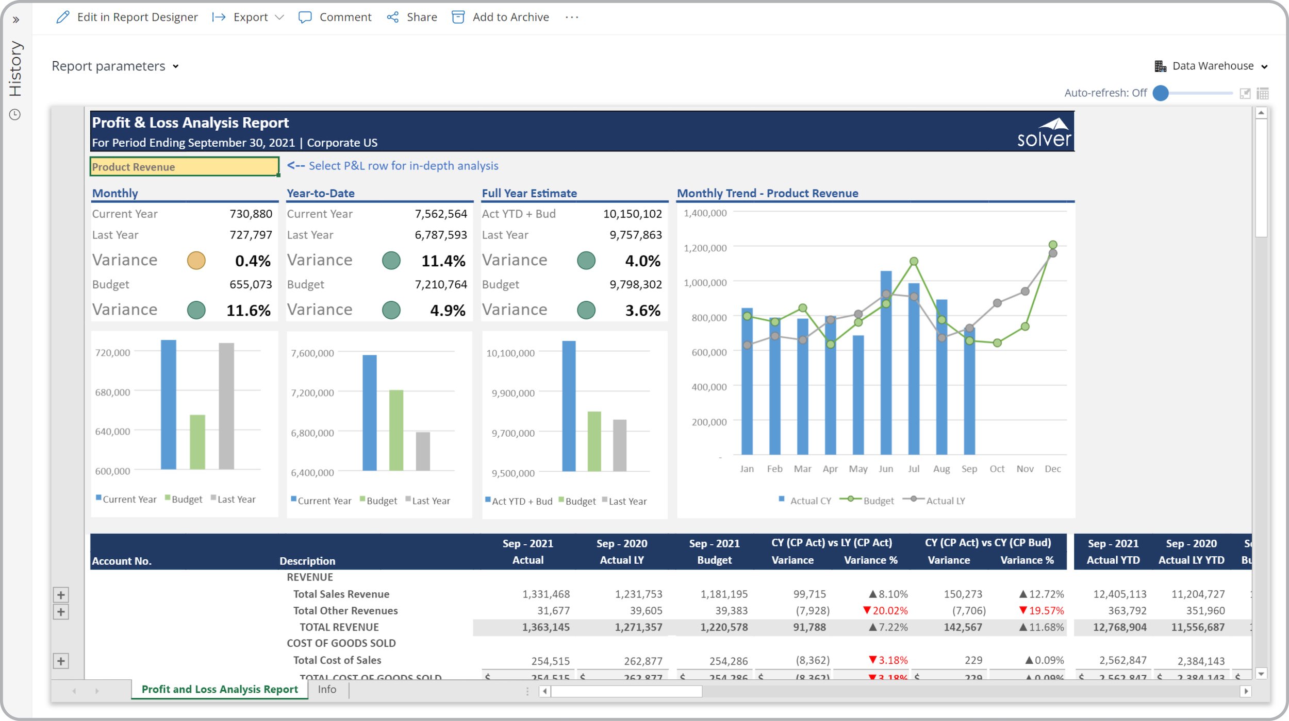Click the Comment speech bubble icon
This screenshot has width=1289, height=721.
point(305,18)
